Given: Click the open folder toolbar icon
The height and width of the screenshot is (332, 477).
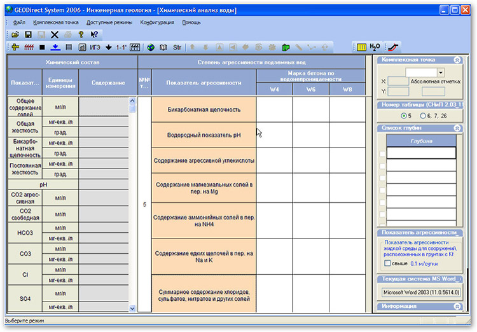Looking at the screenshot, I should click(x=15, y=34).
